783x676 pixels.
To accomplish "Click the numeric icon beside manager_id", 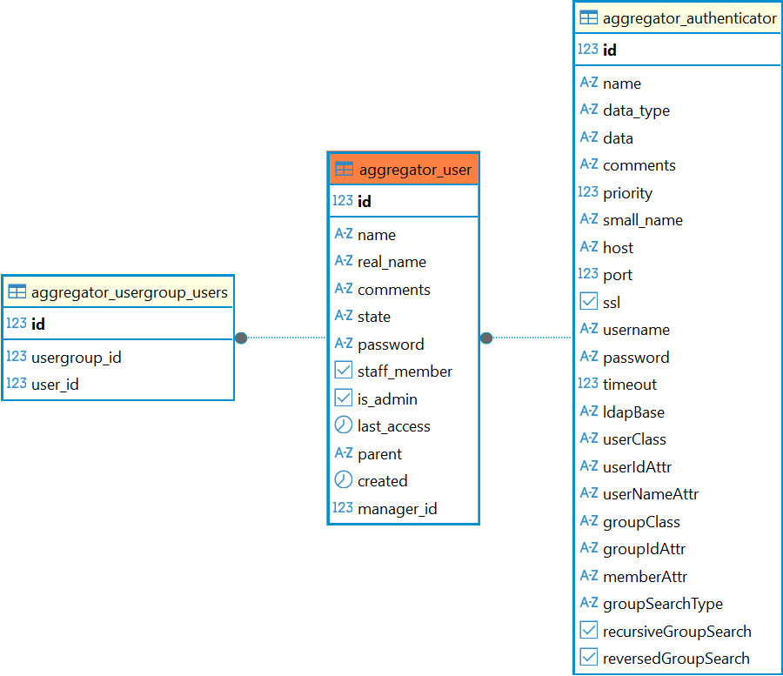I will [343, 508].
